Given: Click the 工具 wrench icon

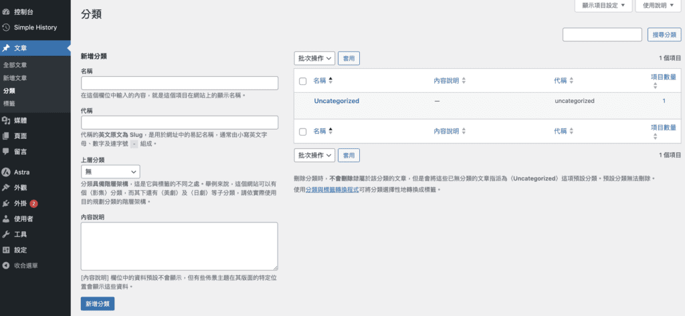Looking at the screenshot, I should coord(5,234).
